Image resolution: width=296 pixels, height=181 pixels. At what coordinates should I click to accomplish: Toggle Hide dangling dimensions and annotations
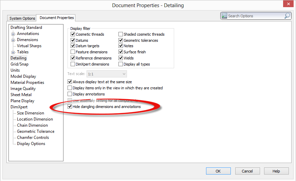coord(70,107)
